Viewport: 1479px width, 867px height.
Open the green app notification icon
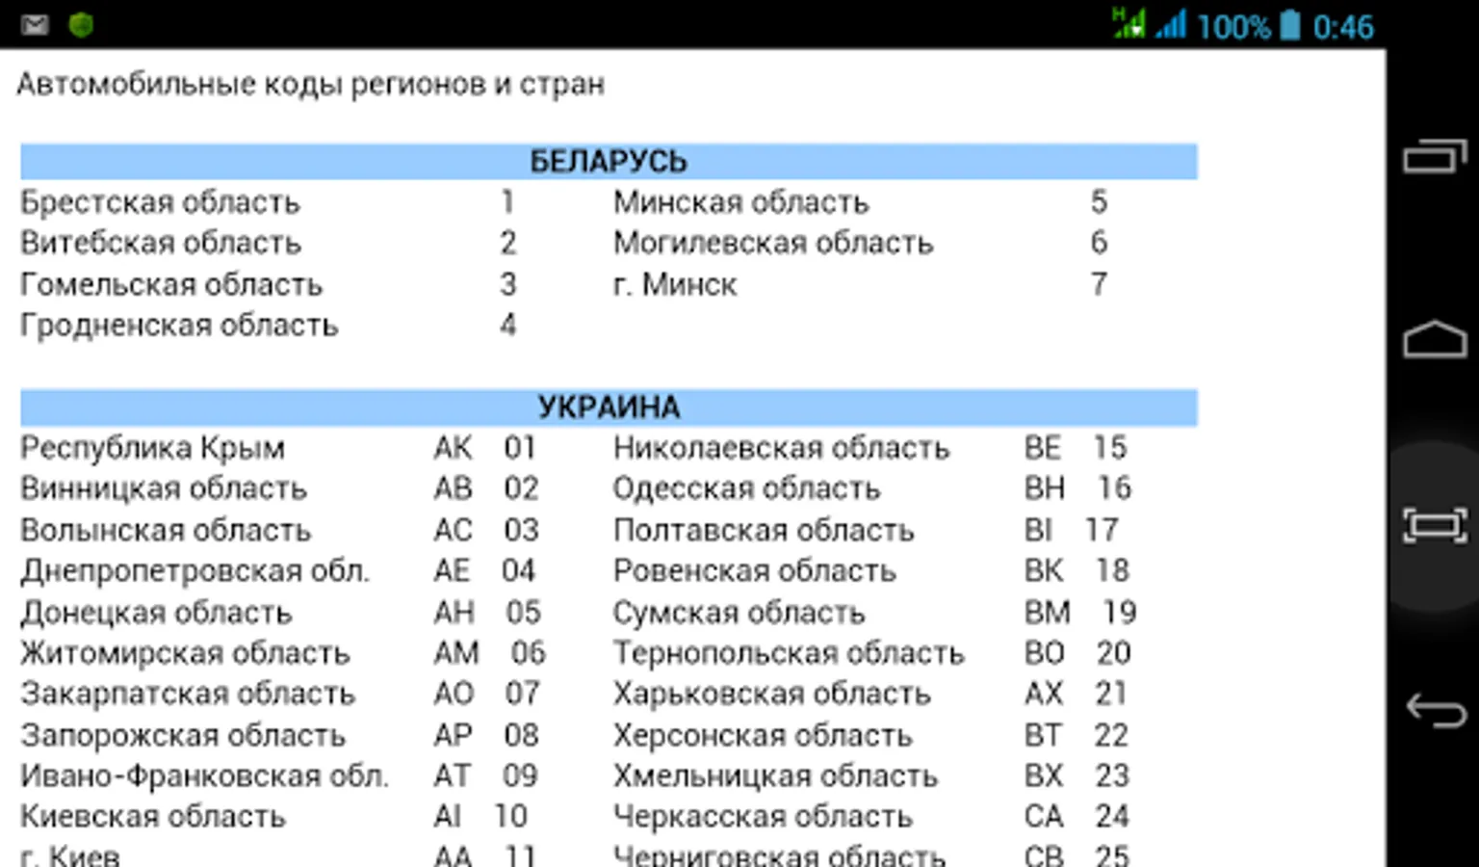[81, 24]
